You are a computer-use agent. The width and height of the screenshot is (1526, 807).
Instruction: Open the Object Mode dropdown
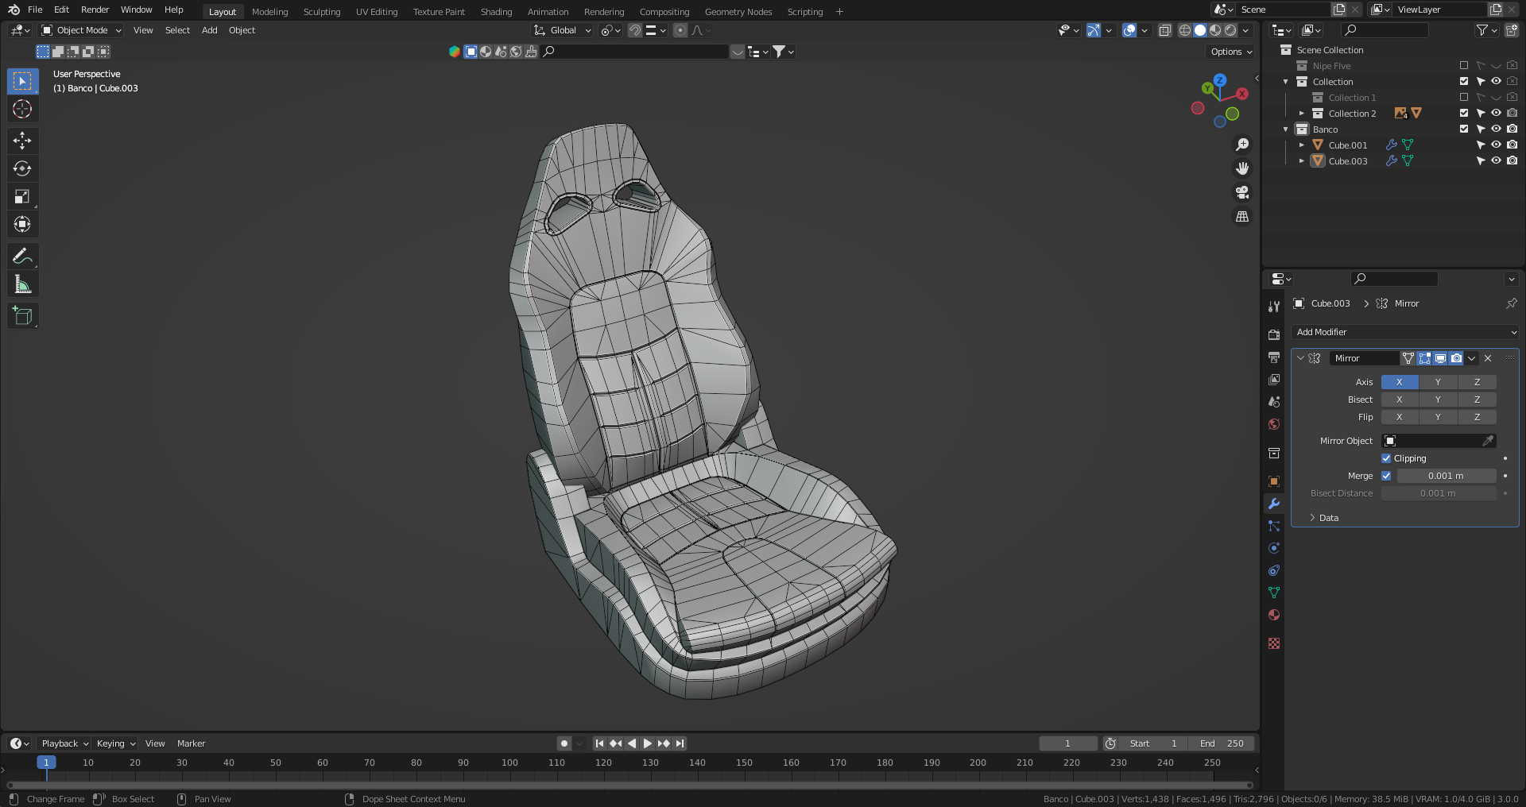coord(82,30)
